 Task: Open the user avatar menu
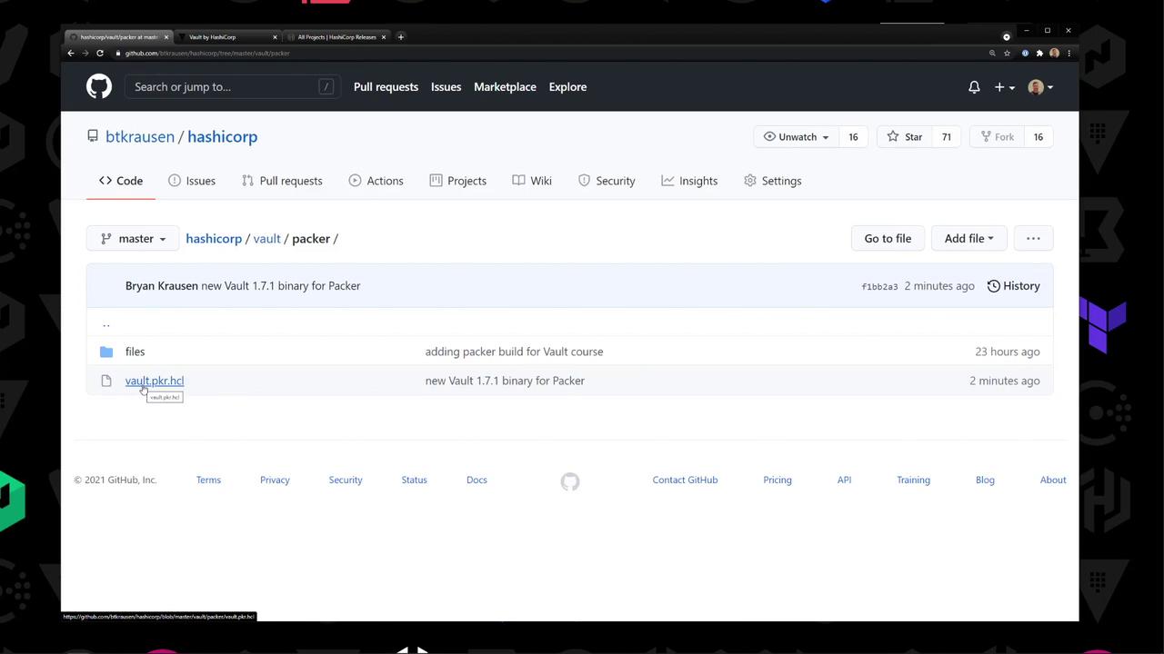[x=1040, y=87]
